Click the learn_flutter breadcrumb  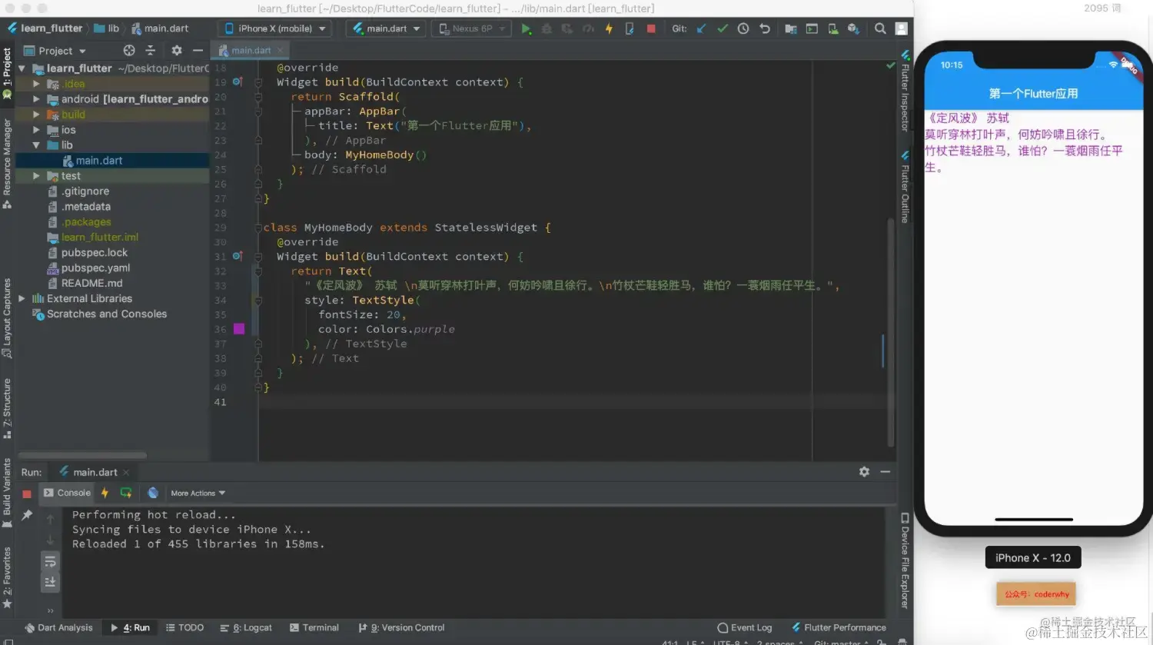click(45, 28)
